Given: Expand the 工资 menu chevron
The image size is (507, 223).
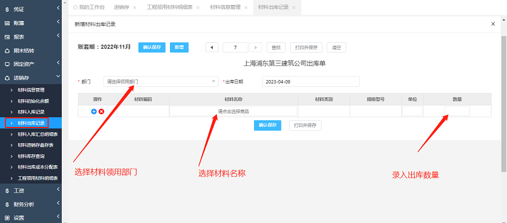Looking at the screenshot, I should [x=58, y=189].
